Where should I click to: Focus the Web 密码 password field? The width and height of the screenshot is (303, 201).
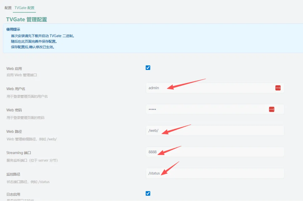pyautogui.click(x=215, y=109)
